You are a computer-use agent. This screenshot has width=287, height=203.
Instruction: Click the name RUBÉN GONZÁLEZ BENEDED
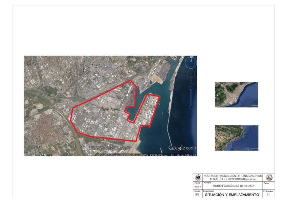coord(233,186)
